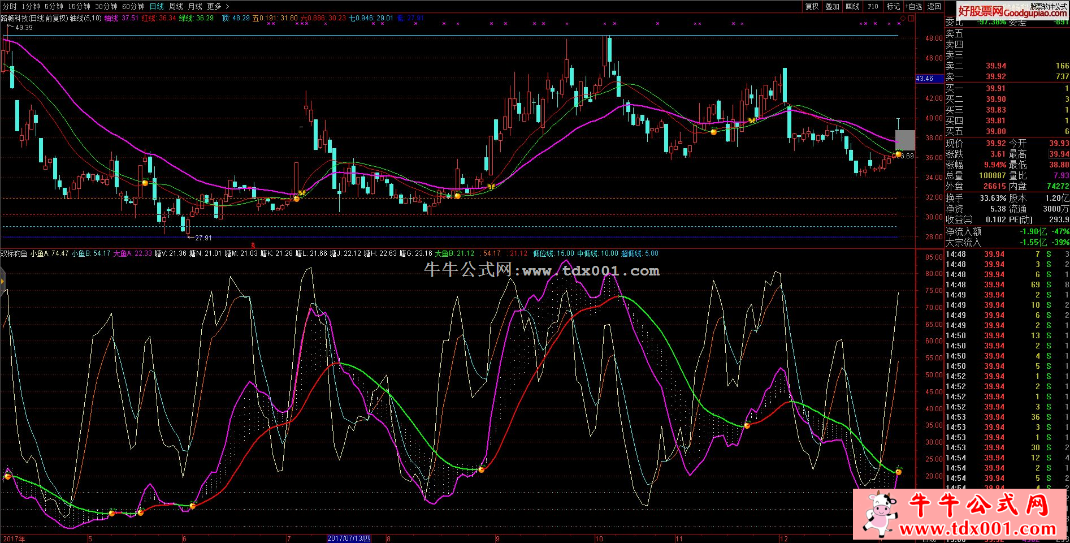Viewport: 1070px width, 543px height.
Task: Click the 小鱼A: 74.47 value label
Action: coord(50,253)
